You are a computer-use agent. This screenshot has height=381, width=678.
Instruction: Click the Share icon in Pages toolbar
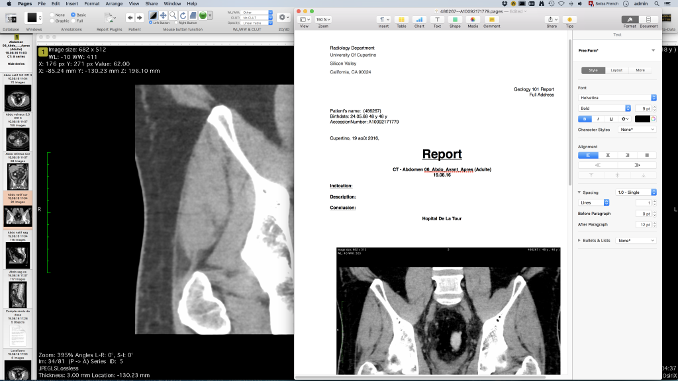552,19
